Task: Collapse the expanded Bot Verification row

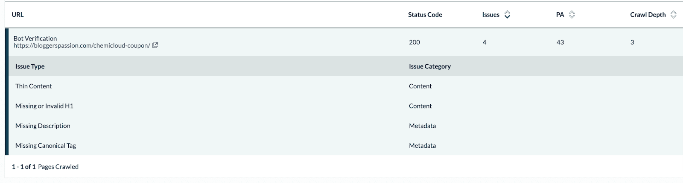Action: coord(213,42)
